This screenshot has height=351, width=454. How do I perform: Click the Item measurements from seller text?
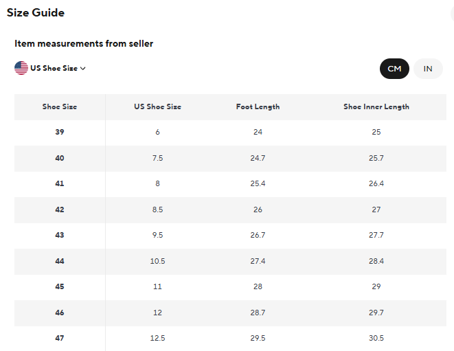[84, 44]
